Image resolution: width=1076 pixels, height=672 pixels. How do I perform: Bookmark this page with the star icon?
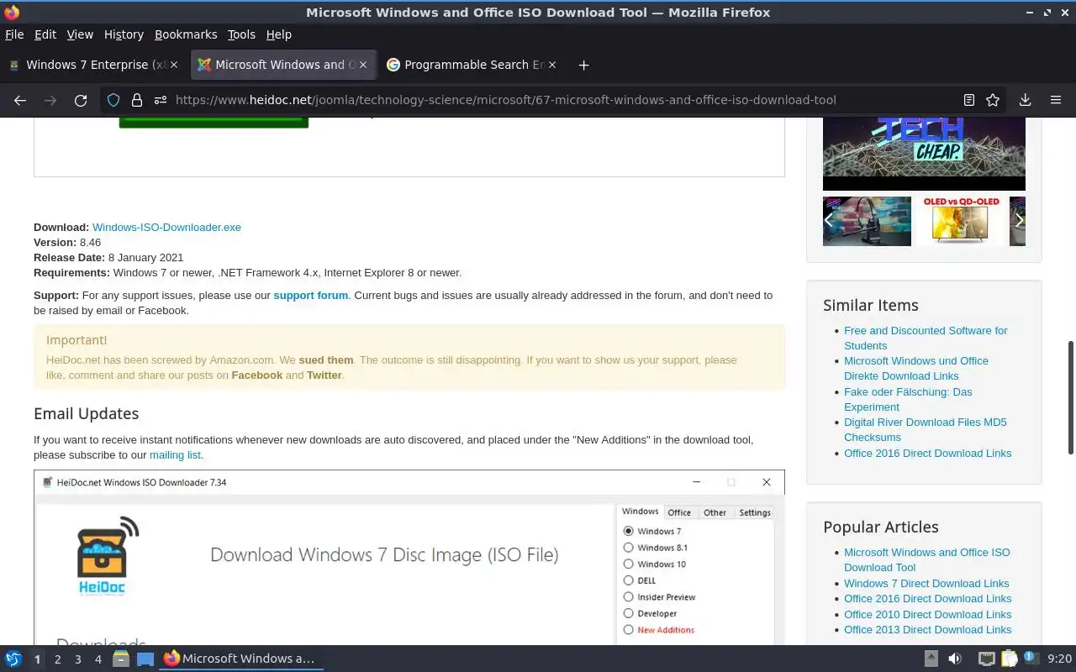993,100
